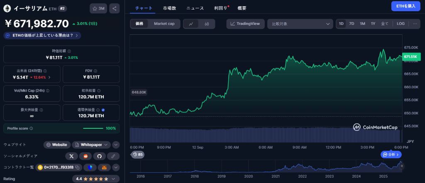Add Ethereum to watchlist via star button
Image resolution: width=425 pixels, height=183 pixels.
98,8
